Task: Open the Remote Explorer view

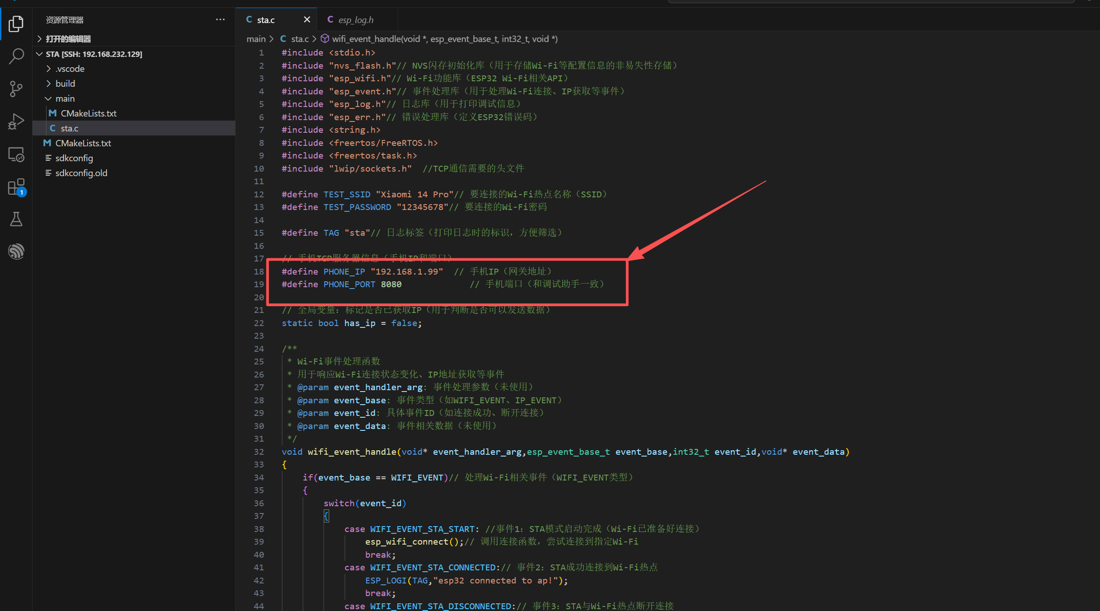Action: point(16,155)
